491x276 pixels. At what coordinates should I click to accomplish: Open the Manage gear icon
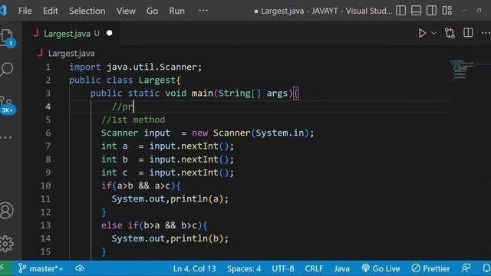point(7,244)
